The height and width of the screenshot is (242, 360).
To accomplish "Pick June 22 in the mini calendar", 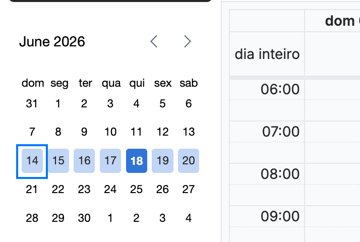I will [x=58, y=190].
